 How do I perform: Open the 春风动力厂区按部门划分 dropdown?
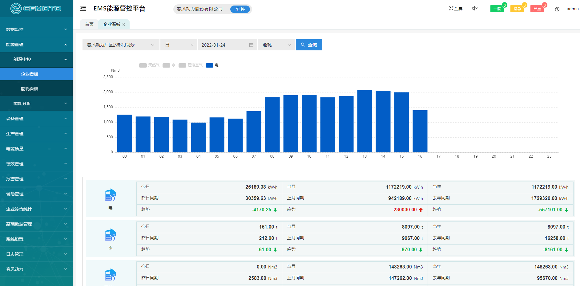121,45
